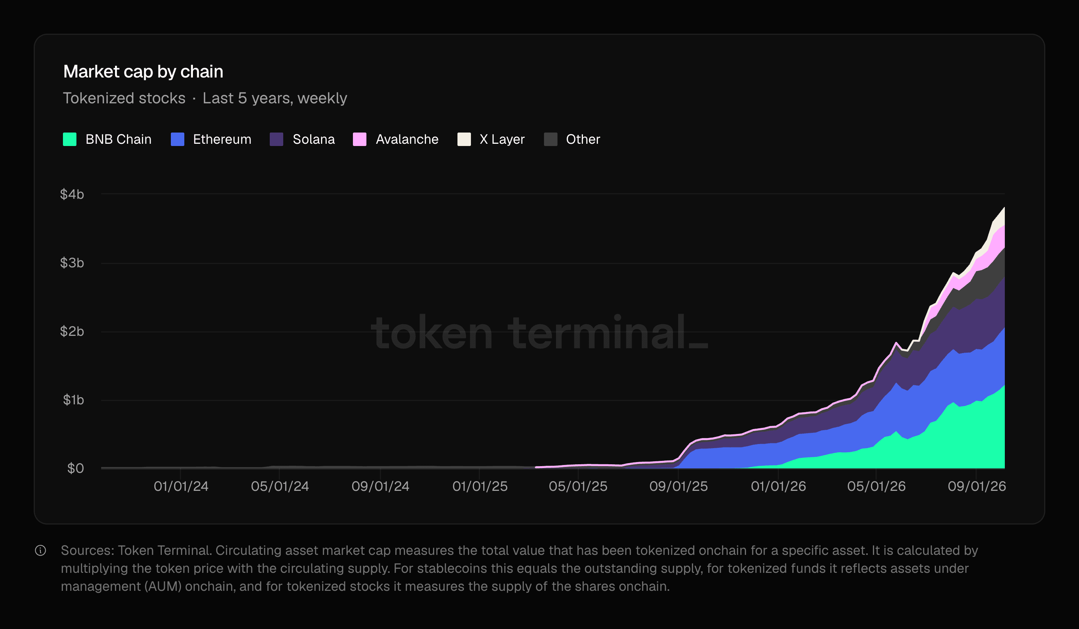Click the BNB Chain green legend swatch
1079x629 pixels.
70,139
